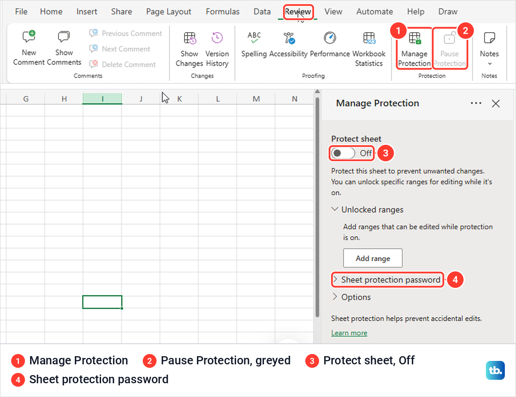This screenshot has width=516, height=397.
Task: Switch to the Data tab
Action: (x=262, y=12)
